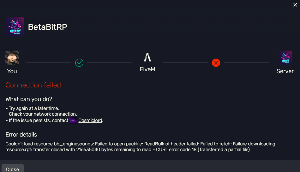This screenshot has height=172, width=300.
Task: Click the monkey avatar above You
Action: 12,58
